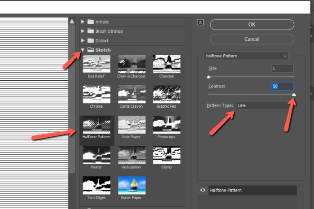Collapse the Sketch filter folder
Screen dimensions: 314x209
coord(83,50)
